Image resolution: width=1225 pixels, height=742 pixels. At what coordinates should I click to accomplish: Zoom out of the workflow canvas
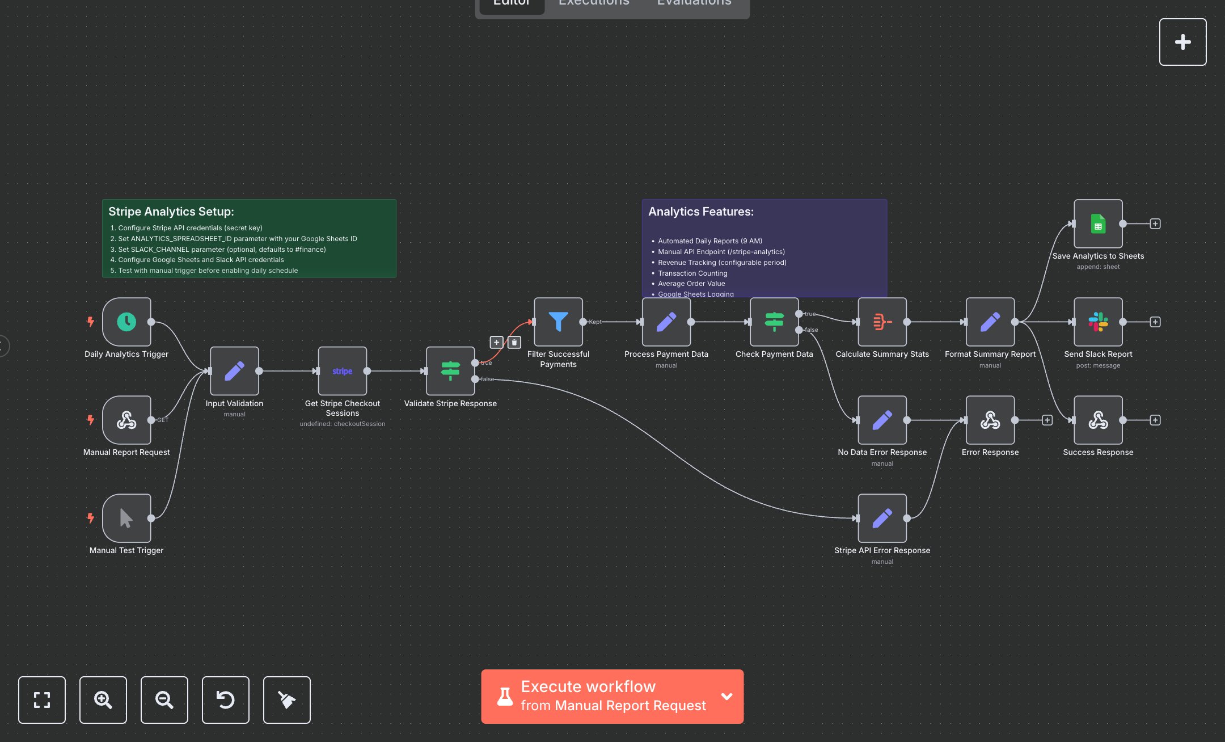coord(164,700)
